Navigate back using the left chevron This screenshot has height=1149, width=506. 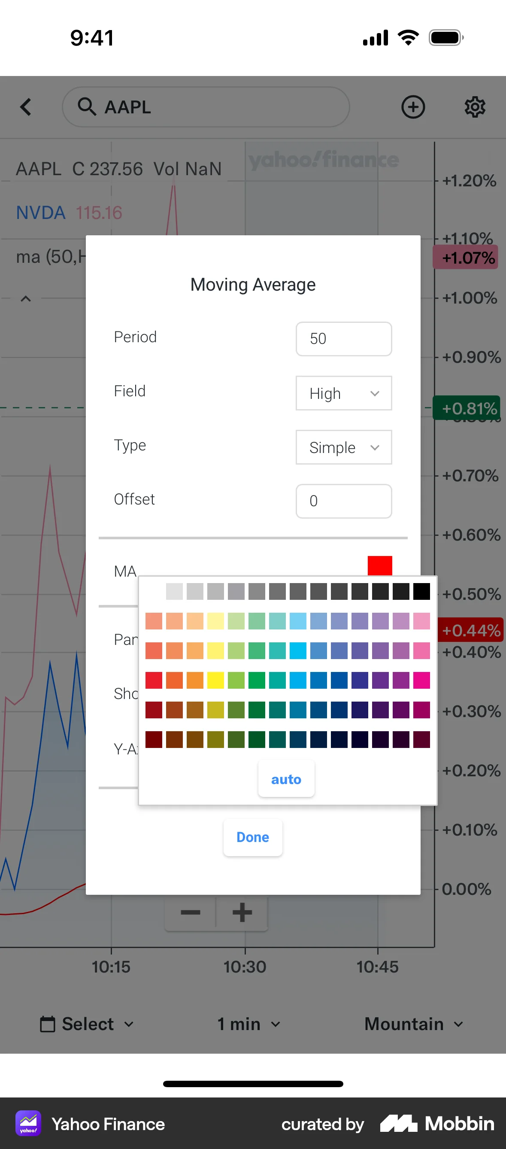[x=25, y=107]
